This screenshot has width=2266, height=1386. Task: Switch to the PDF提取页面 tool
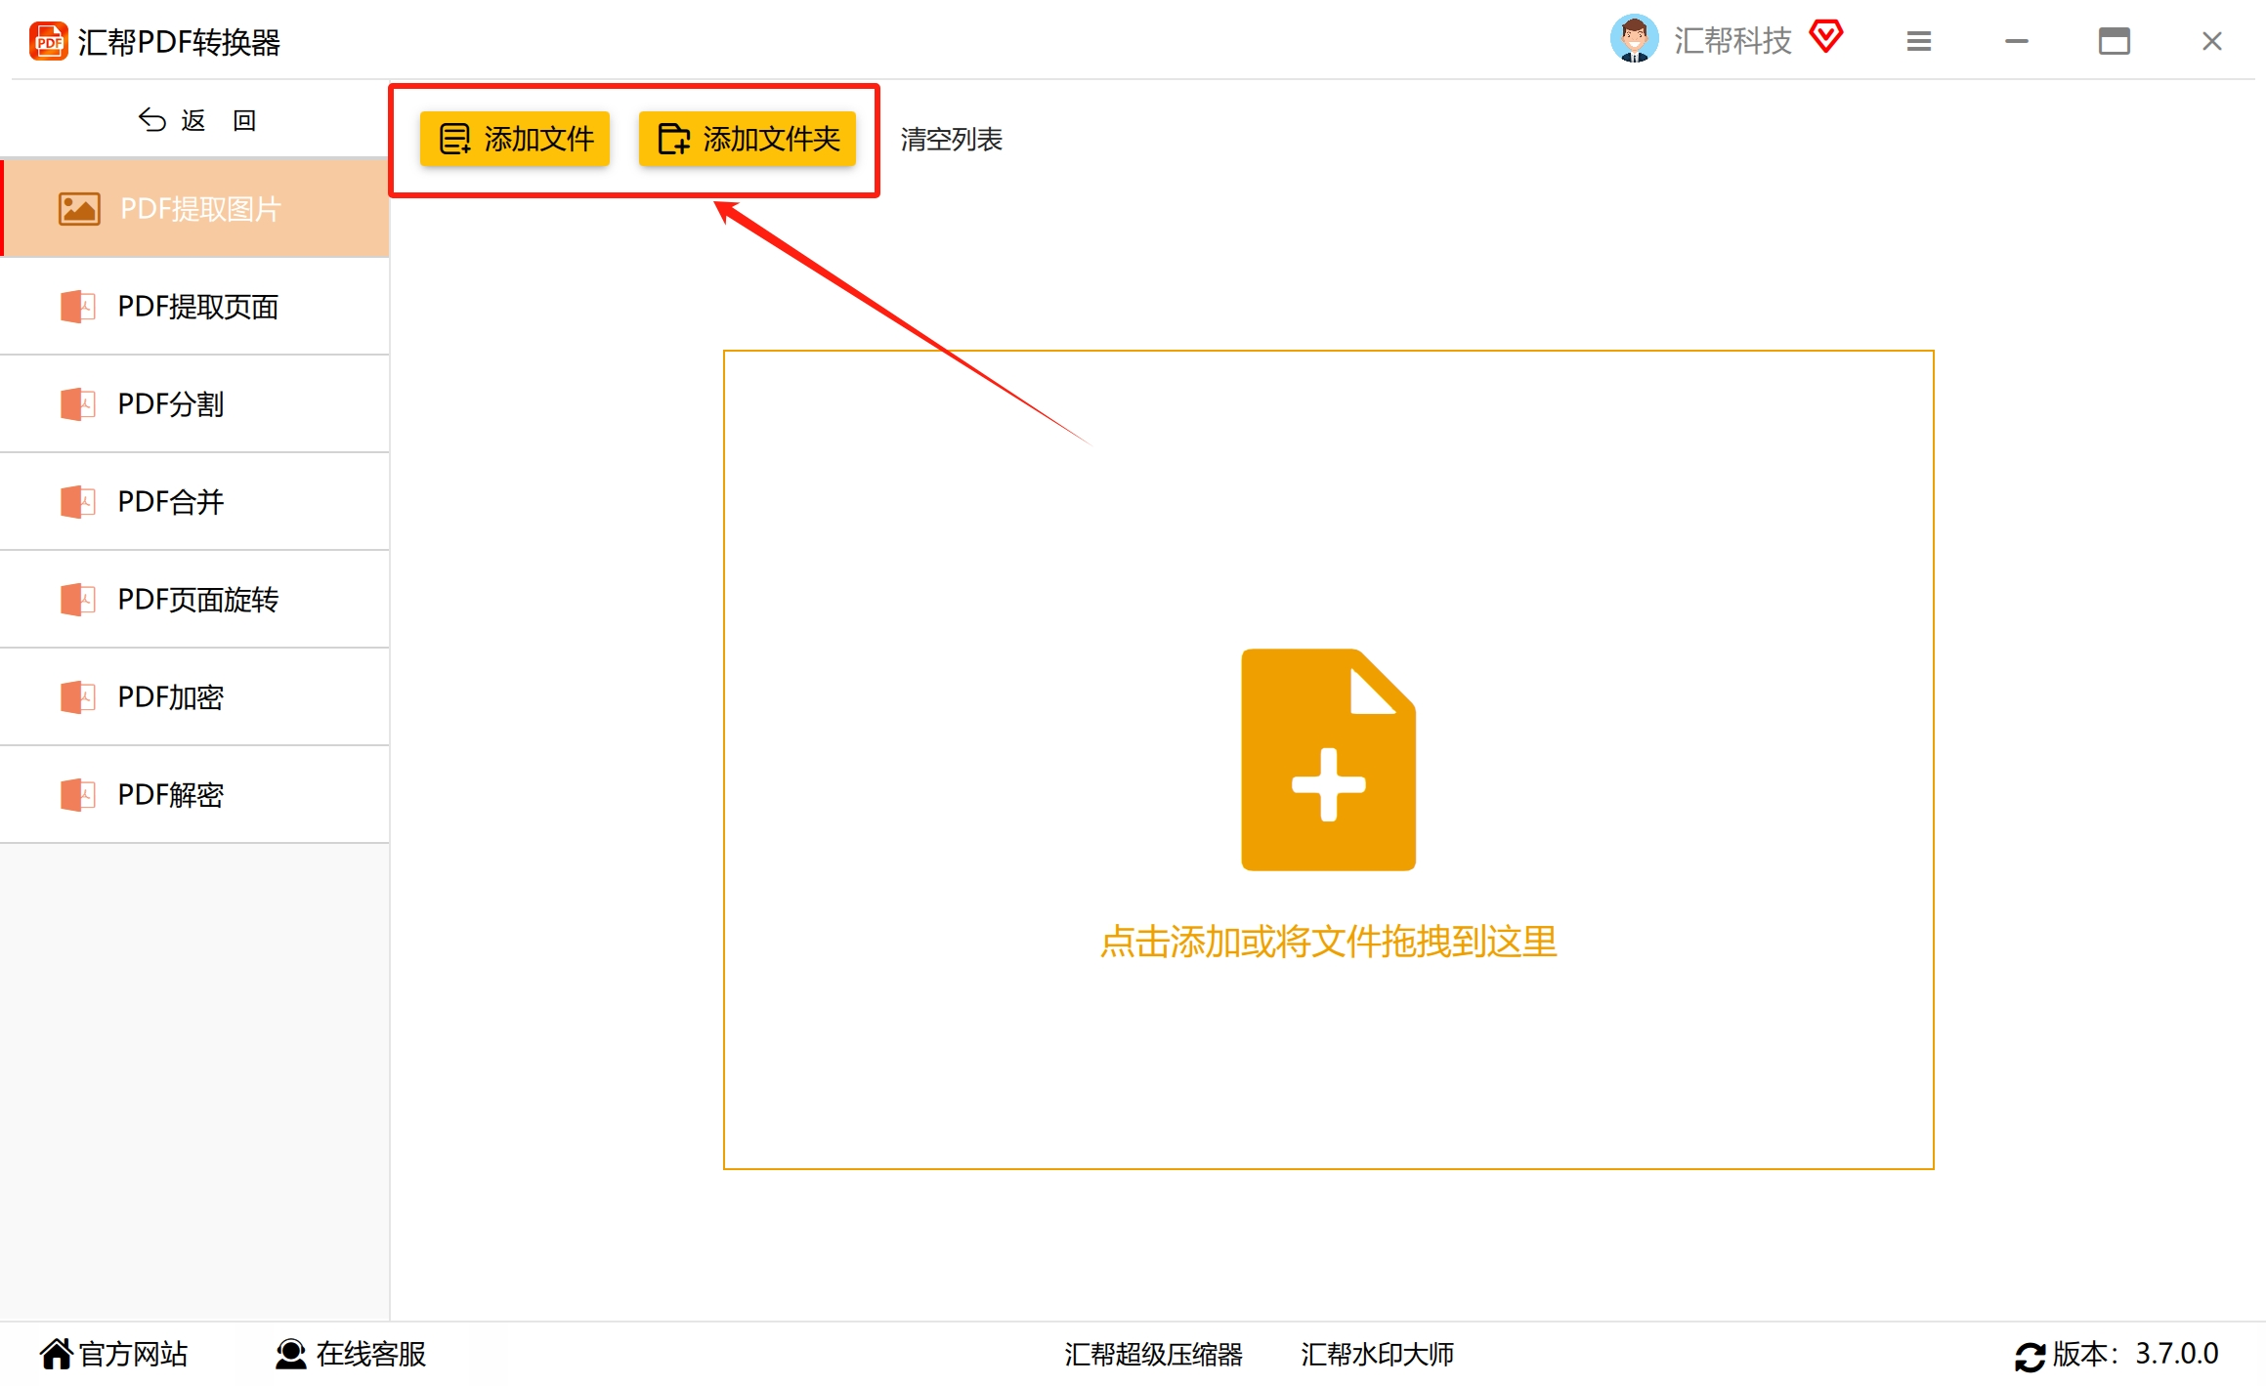point(195,307)
